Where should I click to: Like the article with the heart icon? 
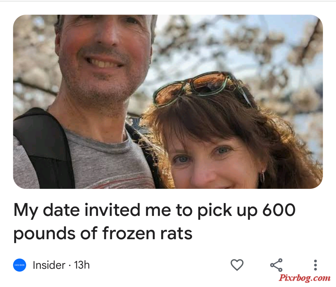237,265
